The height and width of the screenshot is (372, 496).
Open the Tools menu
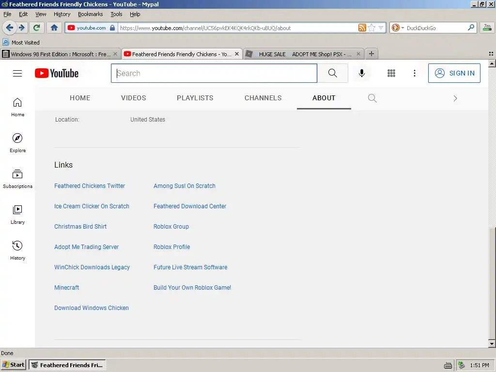(x=116, y=14)
